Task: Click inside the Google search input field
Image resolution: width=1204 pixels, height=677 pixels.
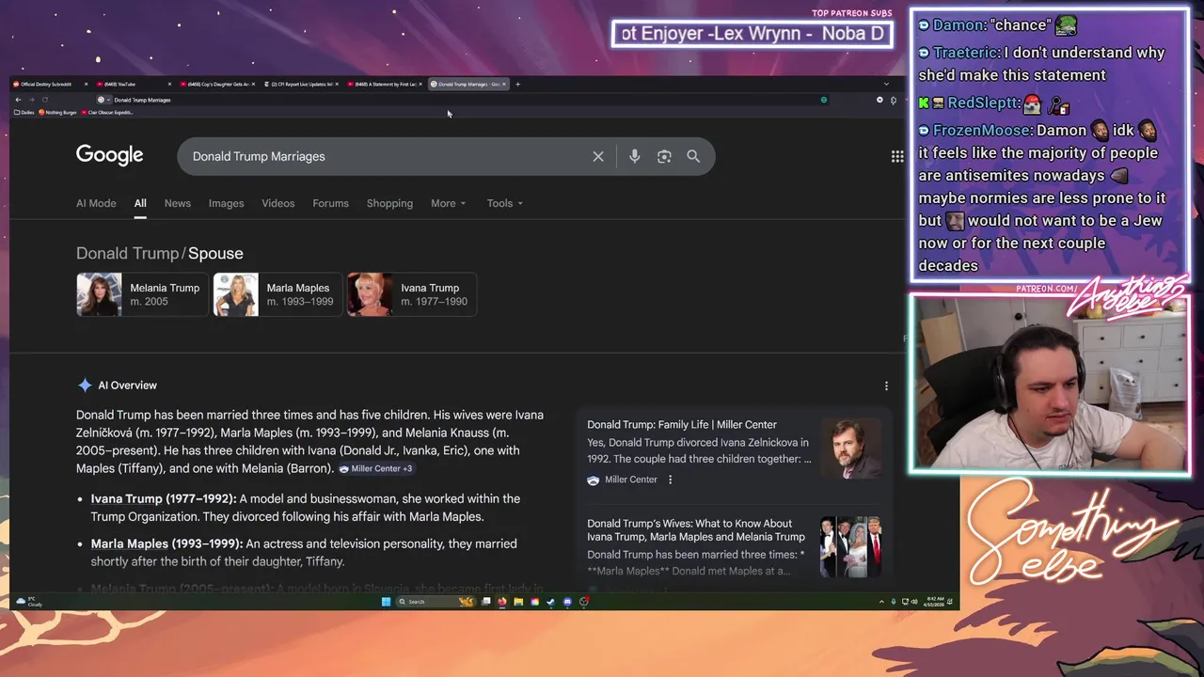Action: pos(386,156)
